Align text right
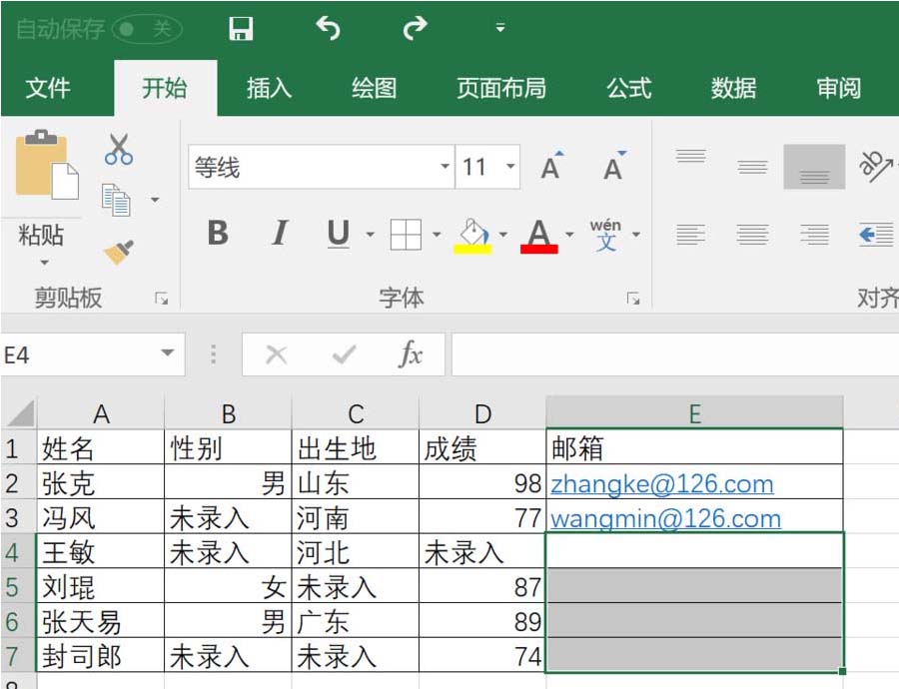Screen dimensions: 899x689 tap(814, 235)
